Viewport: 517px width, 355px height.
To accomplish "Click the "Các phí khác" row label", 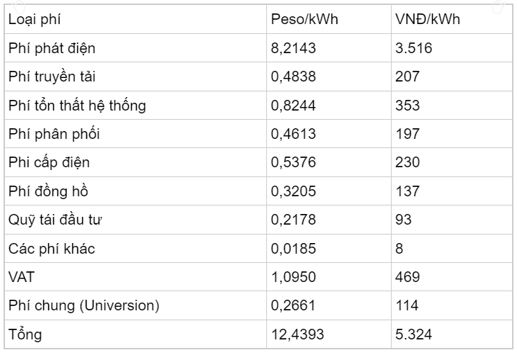I will point(52,249).
